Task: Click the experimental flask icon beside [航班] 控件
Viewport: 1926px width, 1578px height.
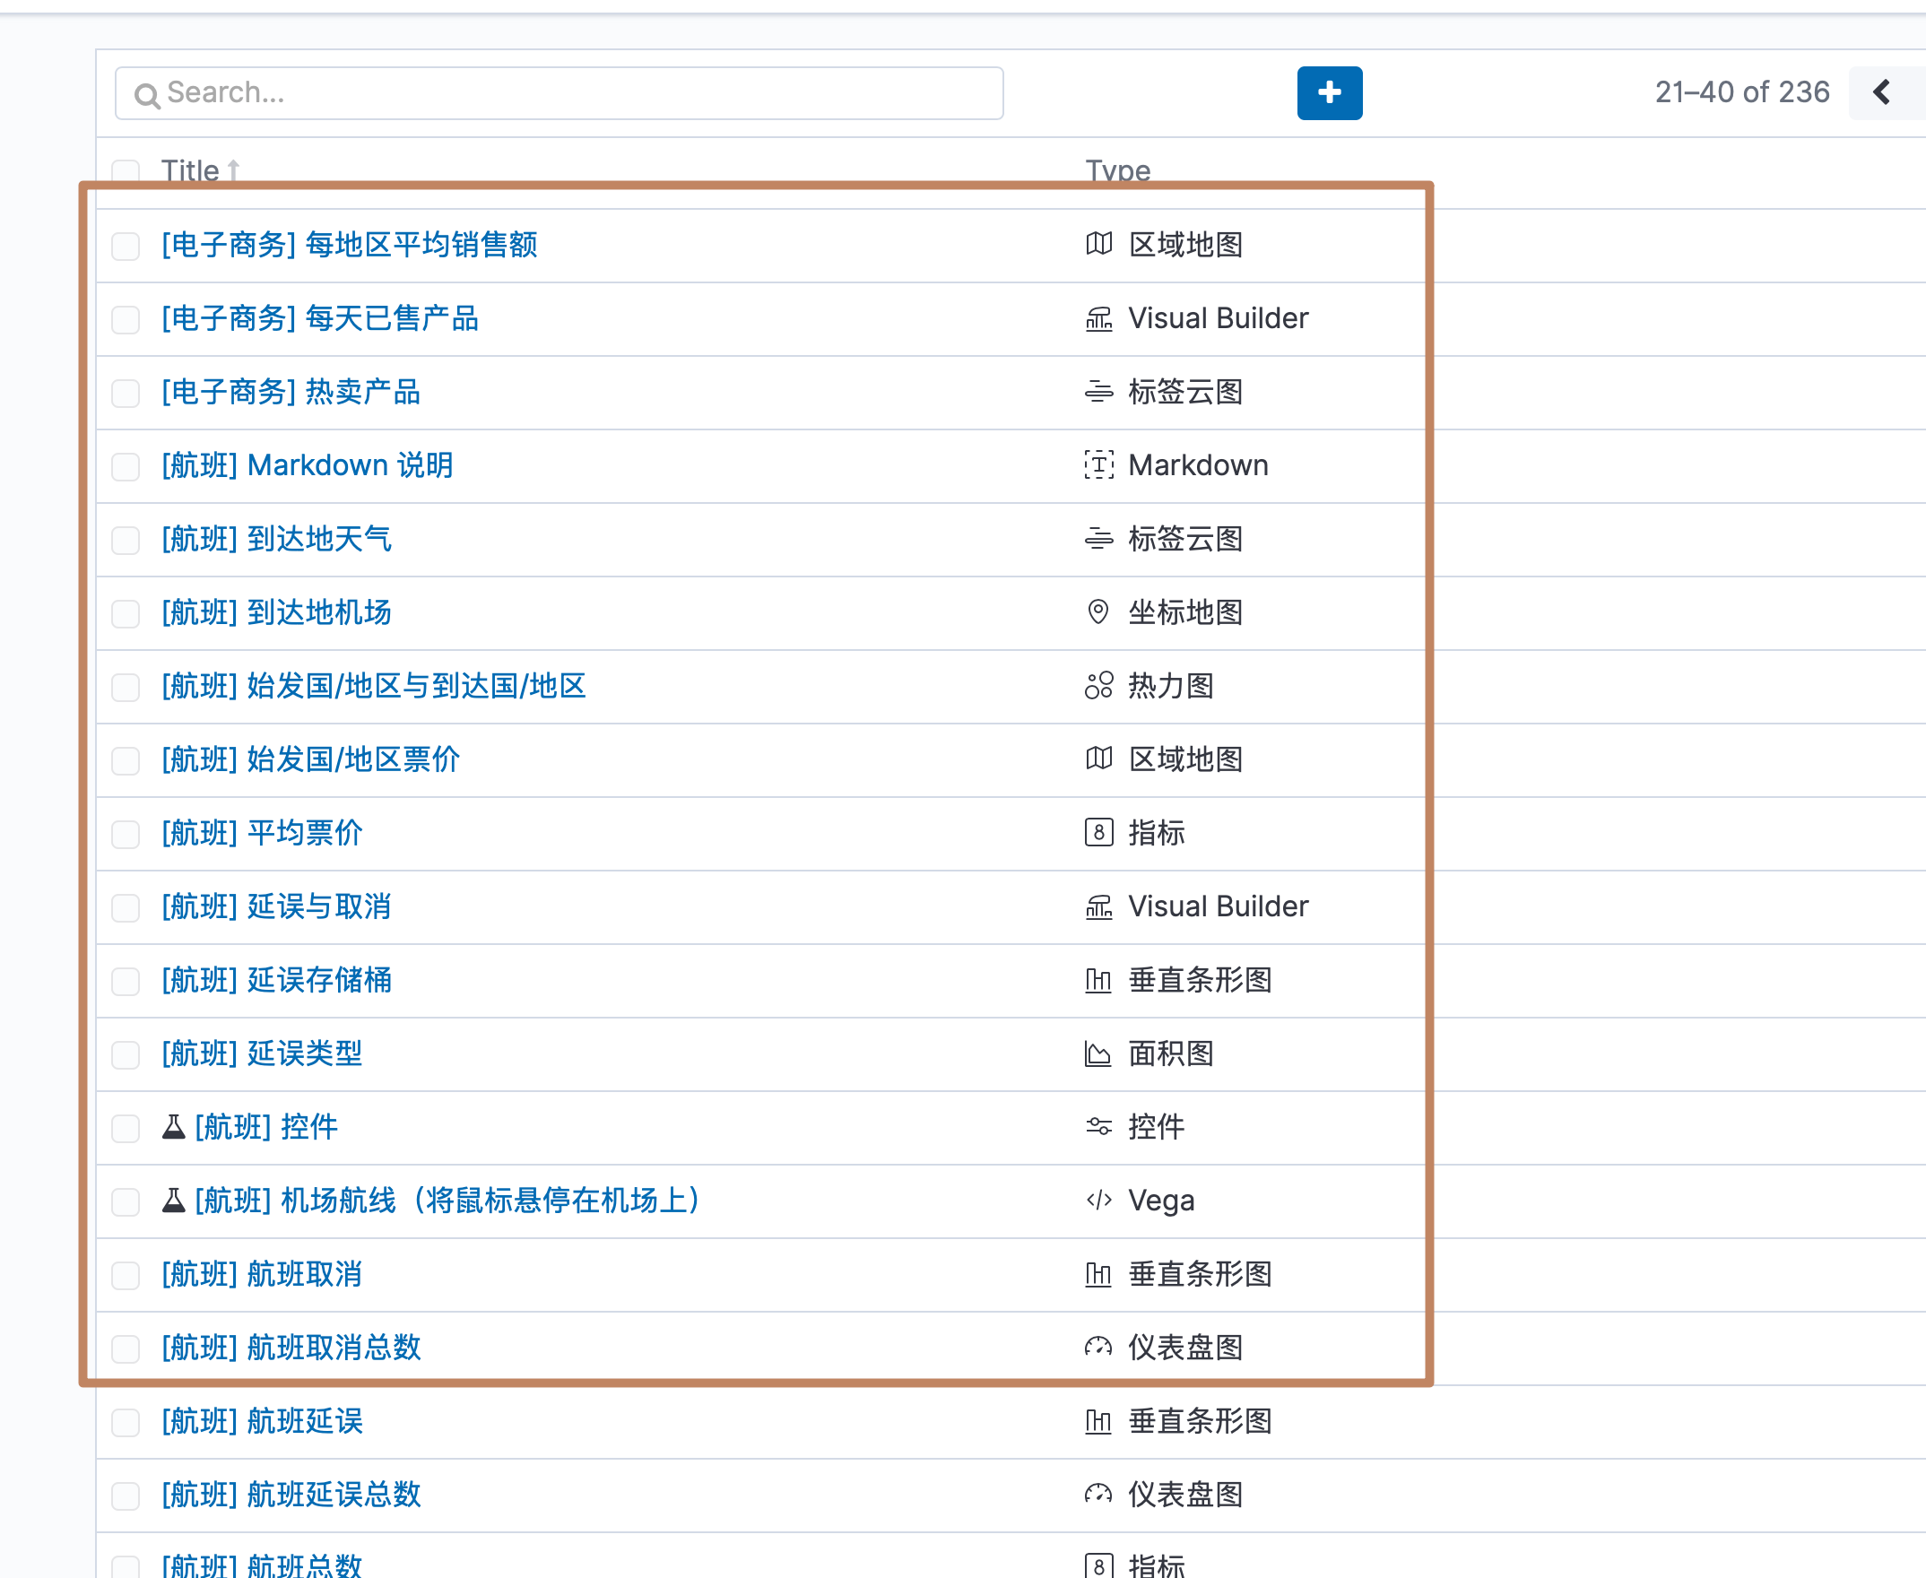Action: tap(174, 1127)
